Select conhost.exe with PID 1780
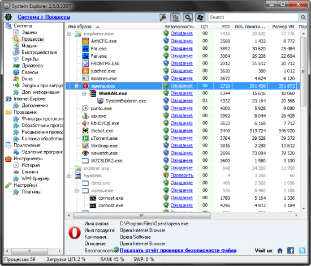311x266 pixels. [183, 198]
